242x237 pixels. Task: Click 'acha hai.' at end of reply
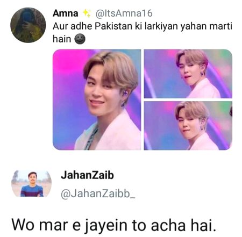(x=183, y=225)
